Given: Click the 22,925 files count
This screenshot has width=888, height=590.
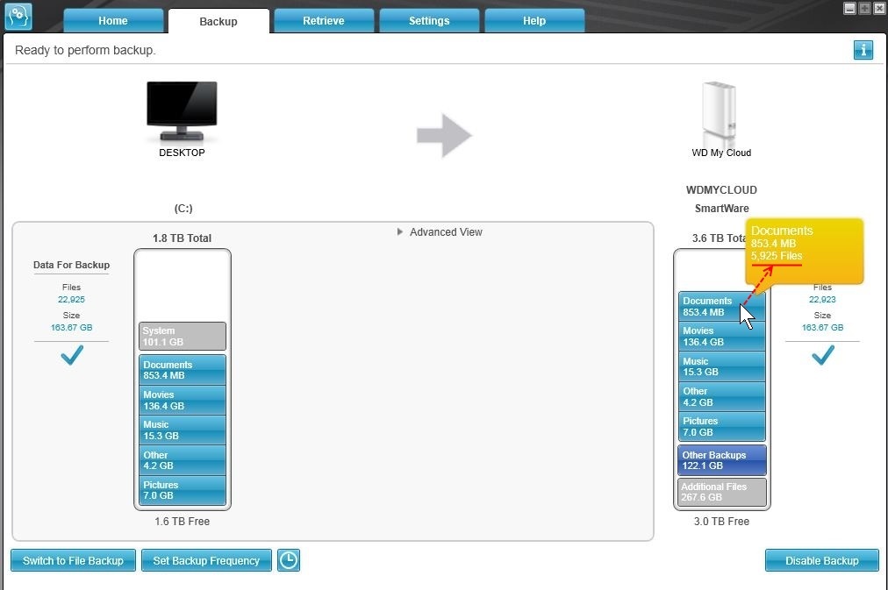Looking at the screenshot, I should pos(71,299).
